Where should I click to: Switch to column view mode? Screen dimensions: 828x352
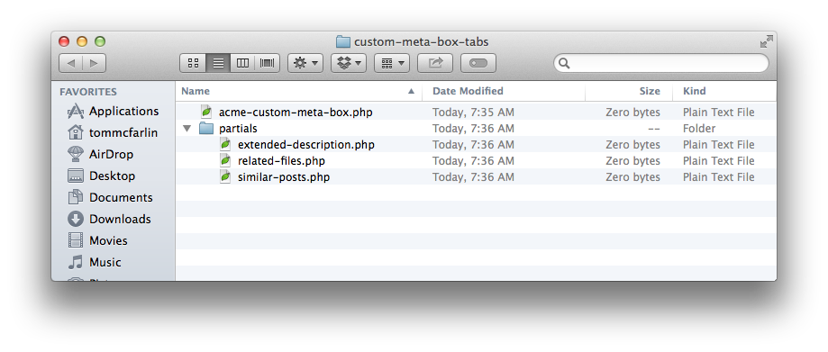pos(242,63)
